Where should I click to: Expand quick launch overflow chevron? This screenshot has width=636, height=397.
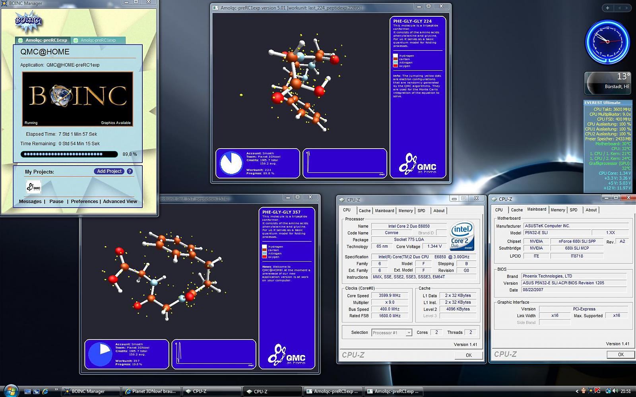(56, 389)
